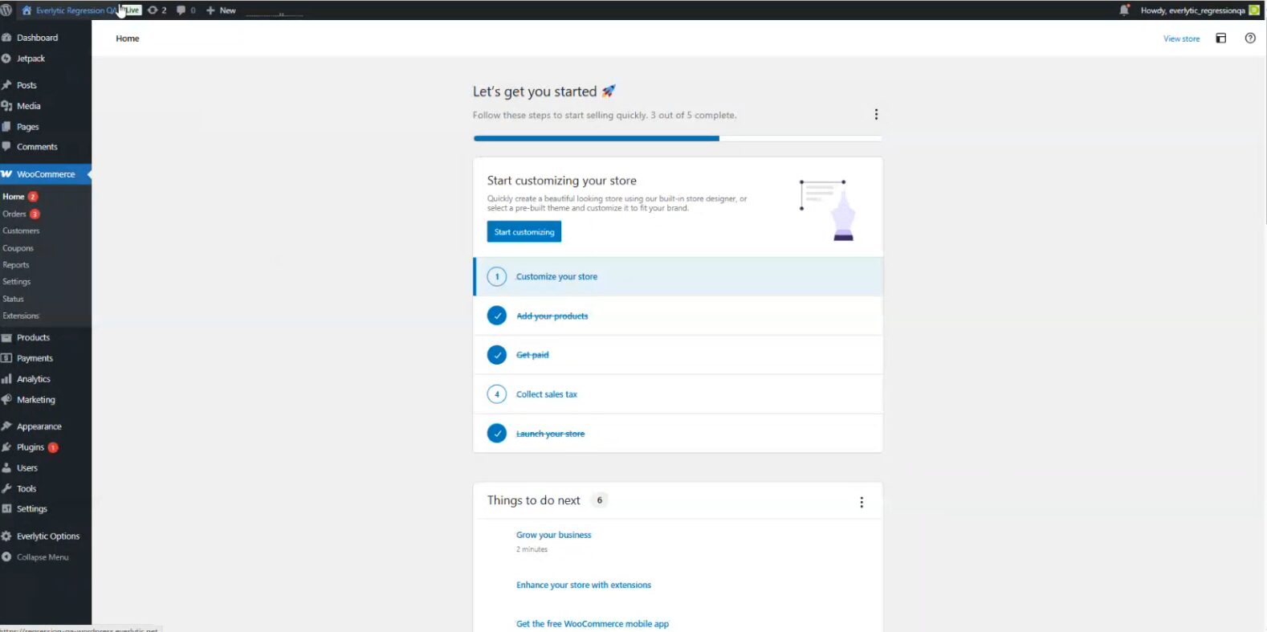Open Things to do next options menu

coord(862,503)
